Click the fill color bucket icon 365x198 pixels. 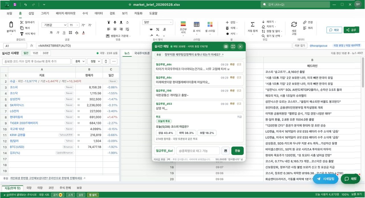pyautogui.click(x=77, y=33)
